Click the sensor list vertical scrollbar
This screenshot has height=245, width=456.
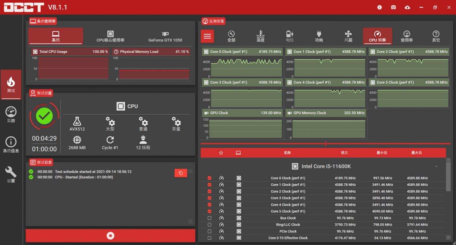coord(448,175)
